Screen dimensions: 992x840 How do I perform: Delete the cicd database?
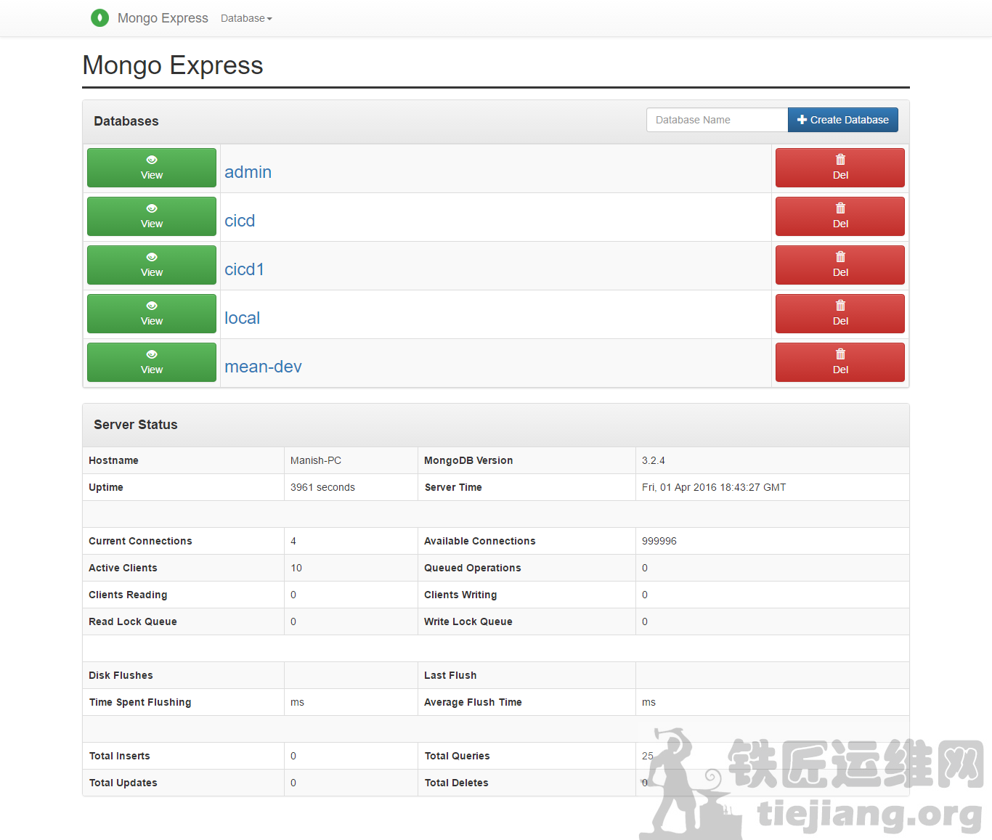pos(839,216)
